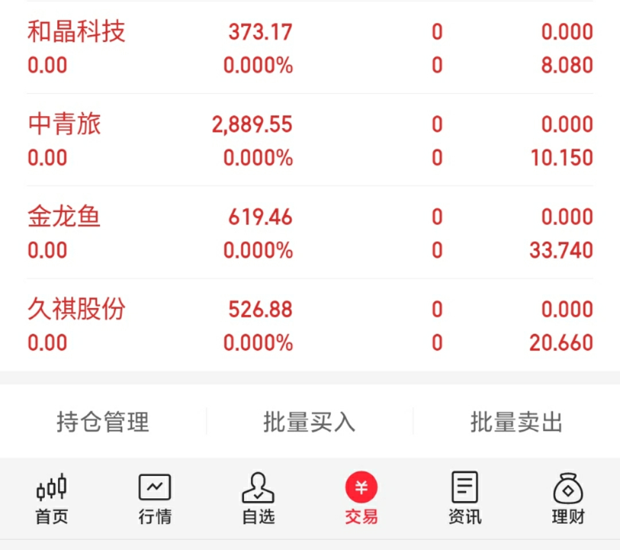Viewport: 620px width, 550px height.
Task: Switch to the 自选 tab label
Action: click(258, 517)
